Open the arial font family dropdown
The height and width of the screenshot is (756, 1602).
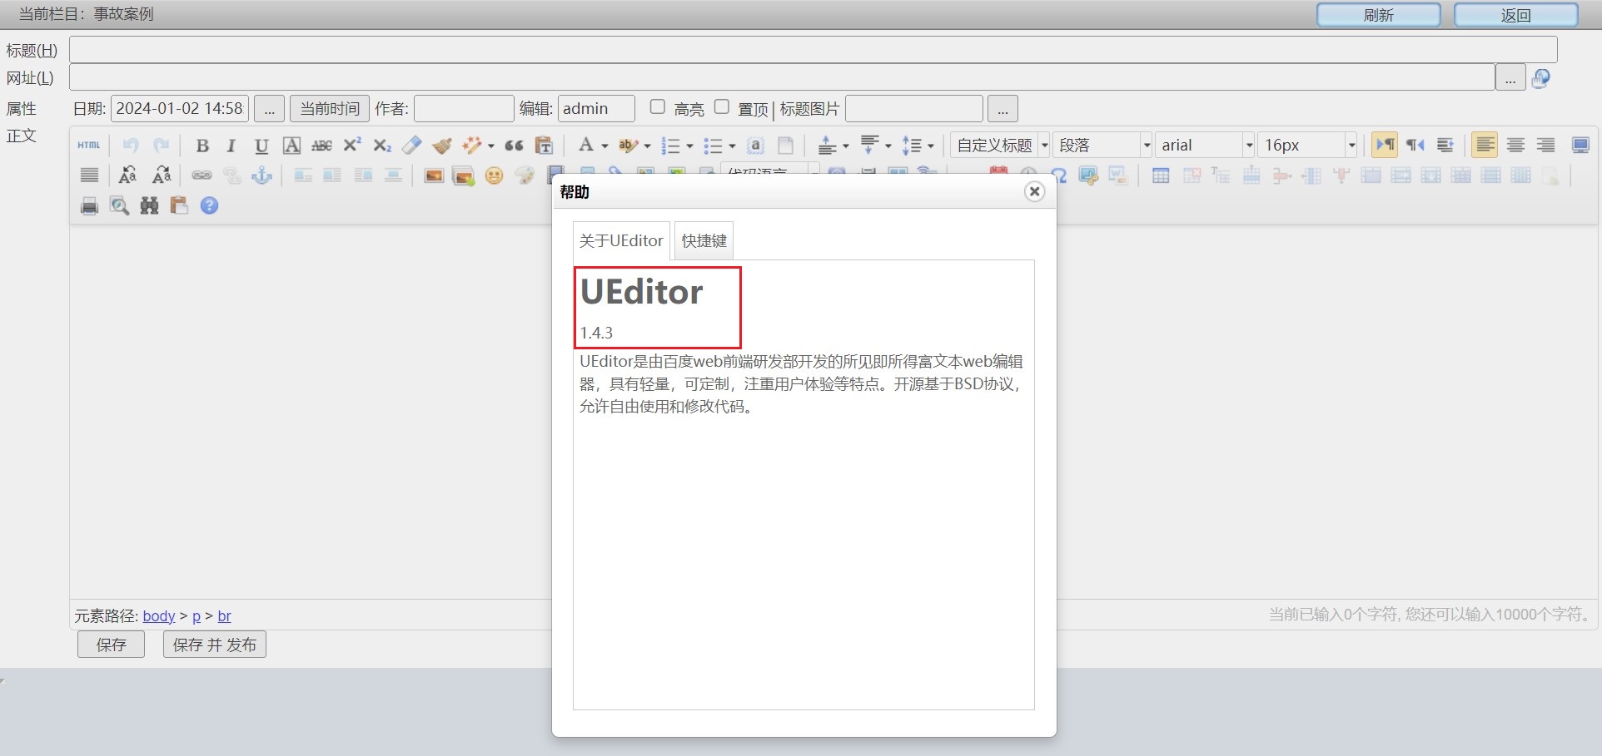1205,146
